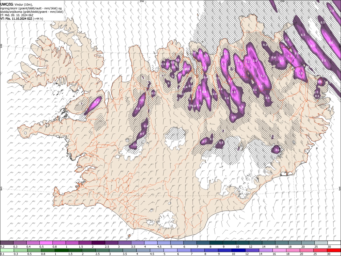The width and height of the screenshot is (341, 256).
Task: Click the grey-blue 3.5–4 swatch in the rain legend row
Action: (x=130, y=250)
